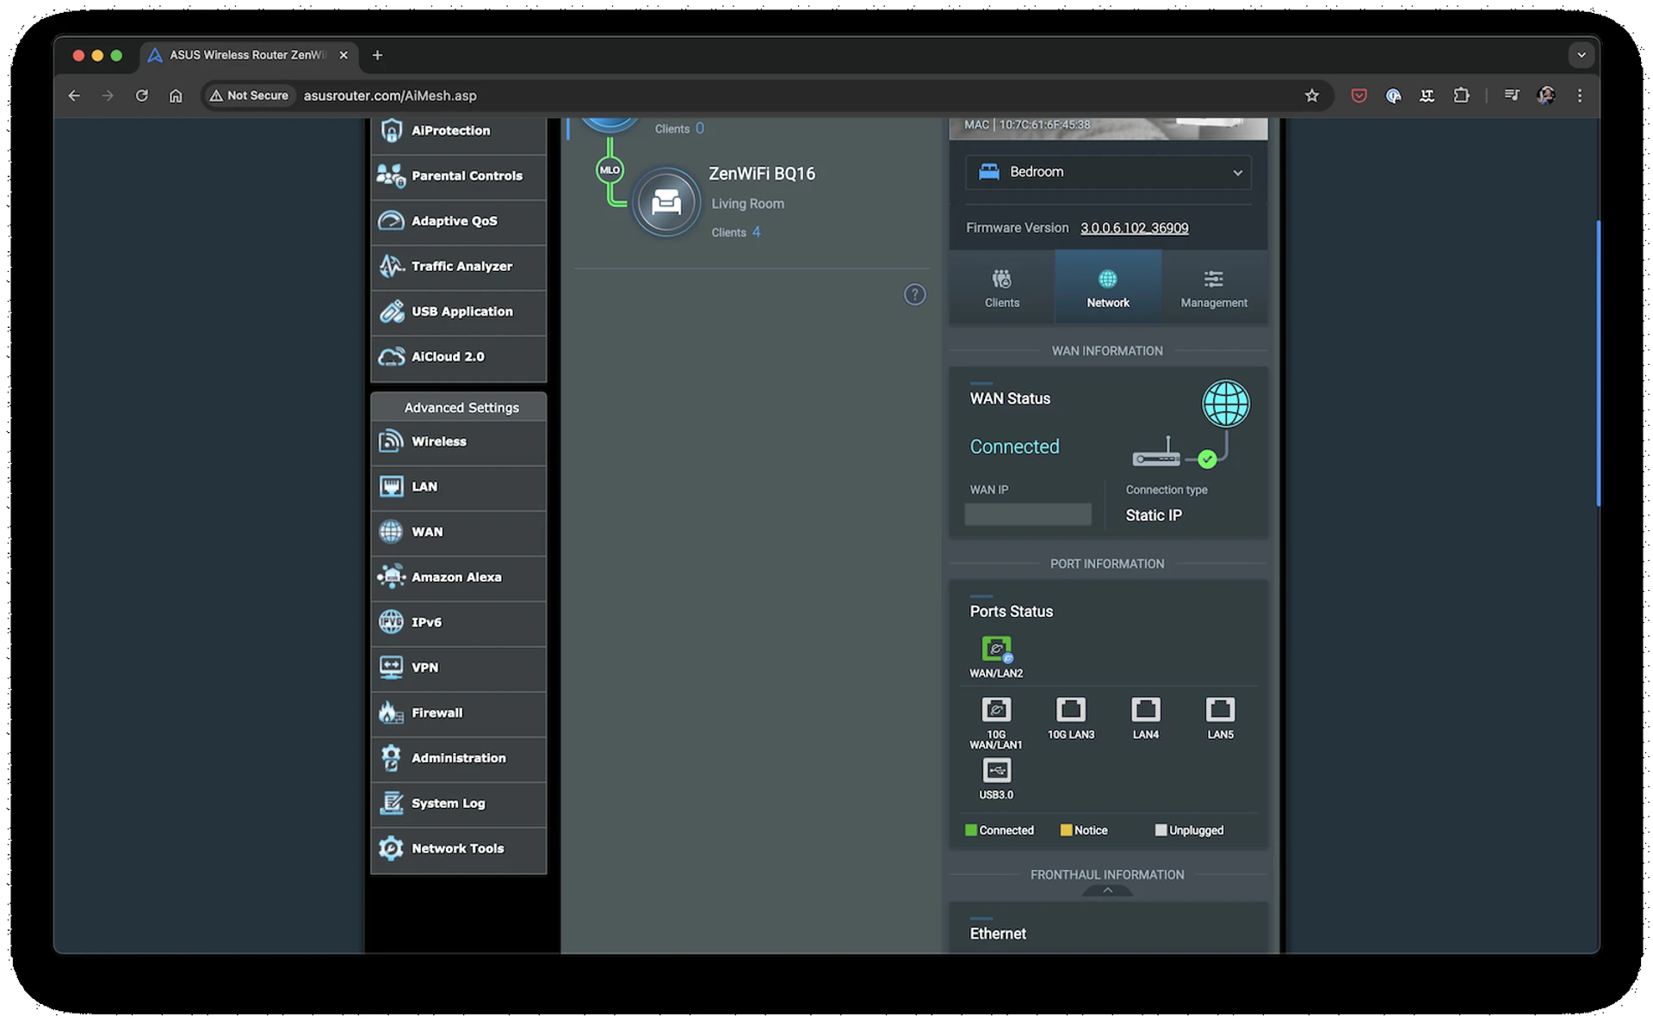Click the Not Secure site info button

pyautogui.click(x=249, y=96)
